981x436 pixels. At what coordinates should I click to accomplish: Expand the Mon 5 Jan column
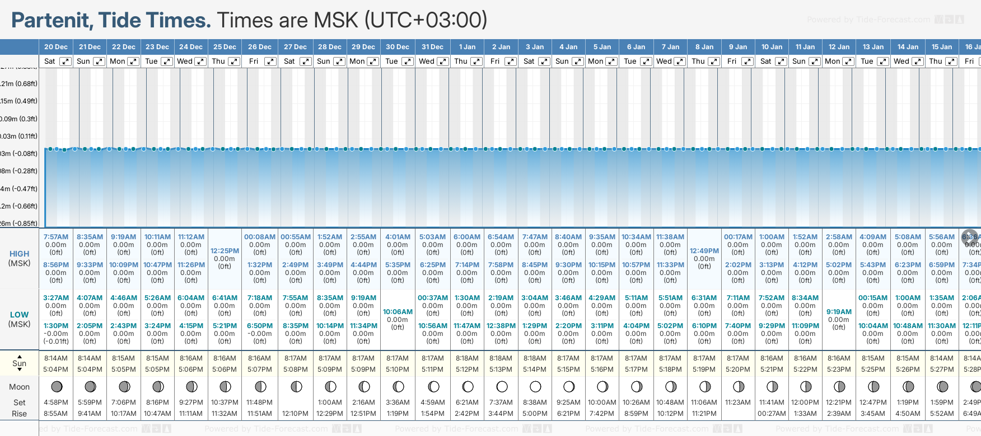tap(611, 61)
